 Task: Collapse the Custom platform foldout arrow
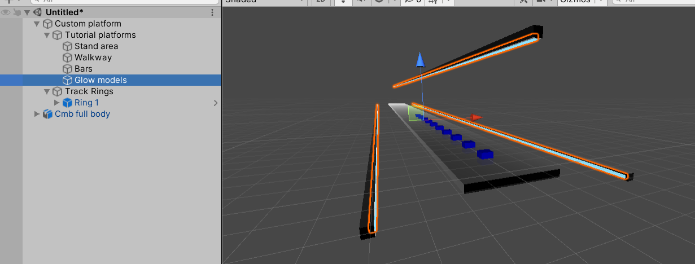(37, 24)
